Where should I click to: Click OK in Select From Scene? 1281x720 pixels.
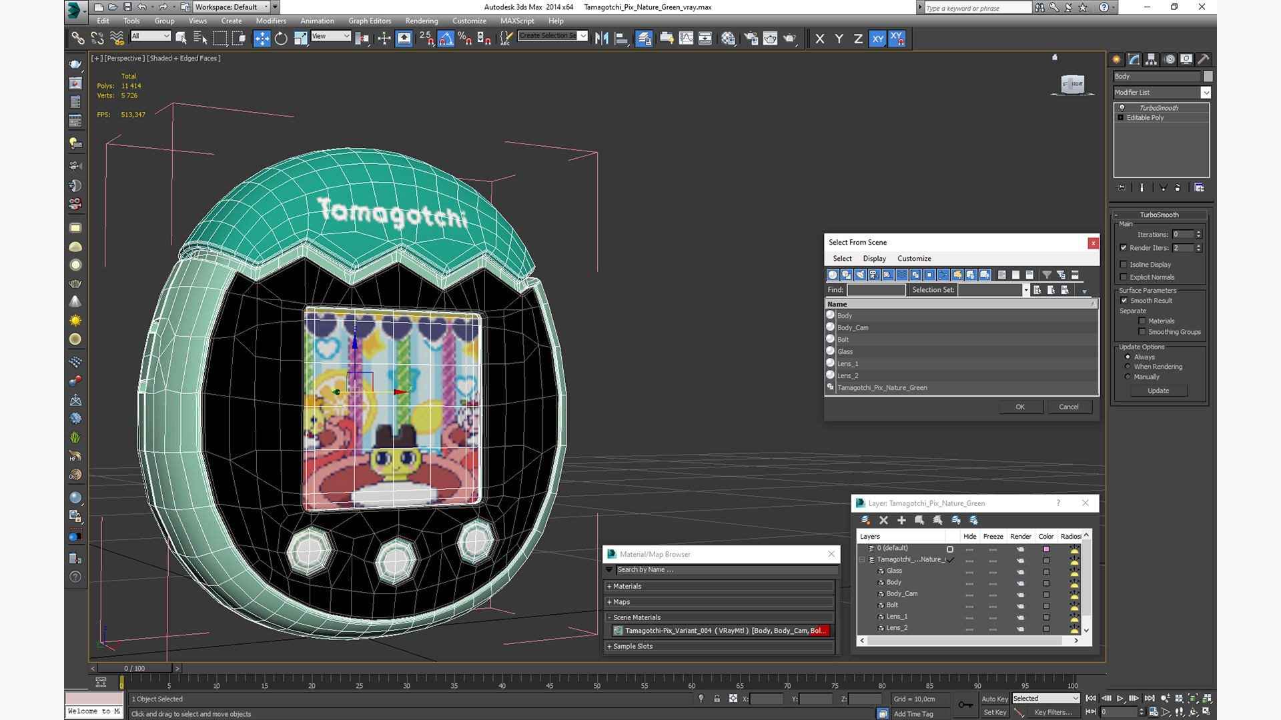point(1021,407)
